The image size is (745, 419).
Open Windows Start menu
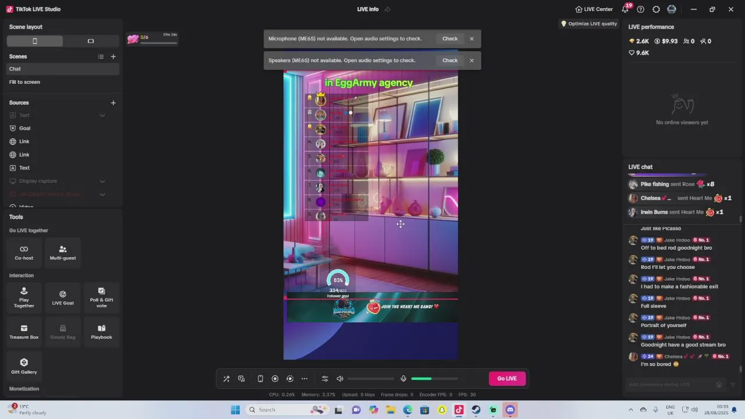click(x=235, y=410)
